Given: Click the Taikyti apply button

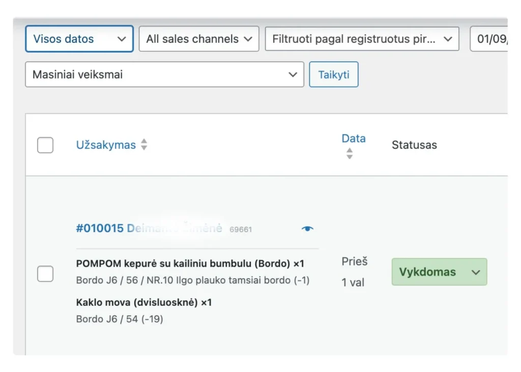Looking at the screenshot, I should [x=334, y=74].
